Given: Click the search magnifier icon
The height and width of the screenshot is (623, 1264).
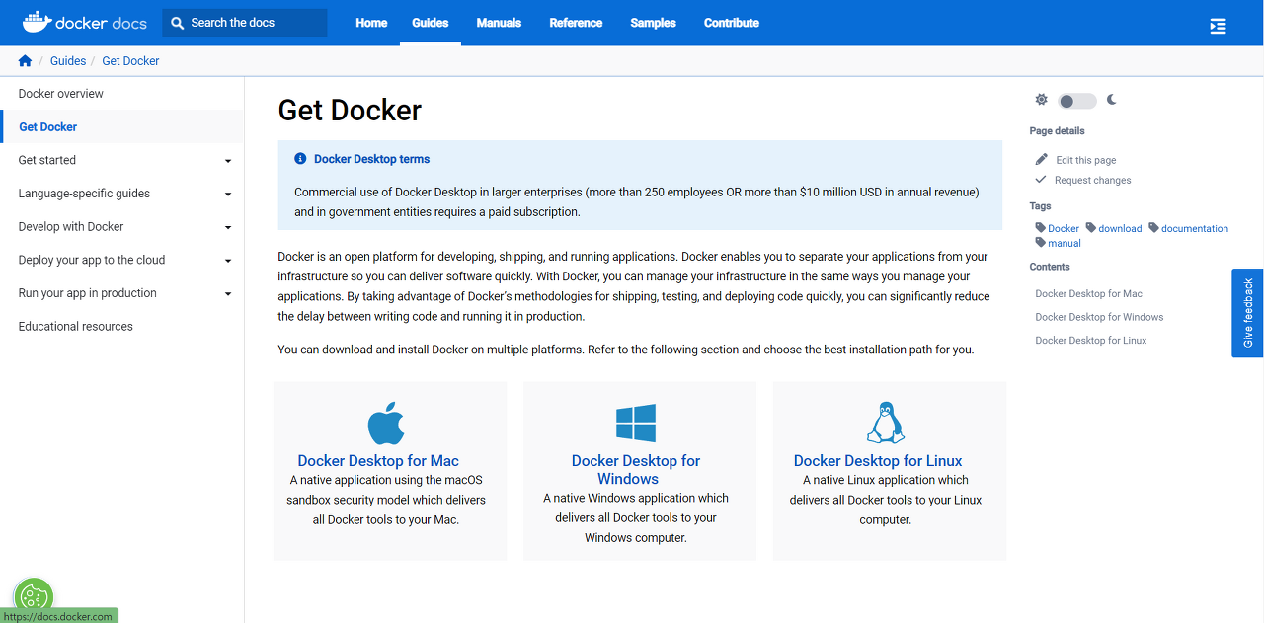Looking at the screenshot, I should 178,23.
